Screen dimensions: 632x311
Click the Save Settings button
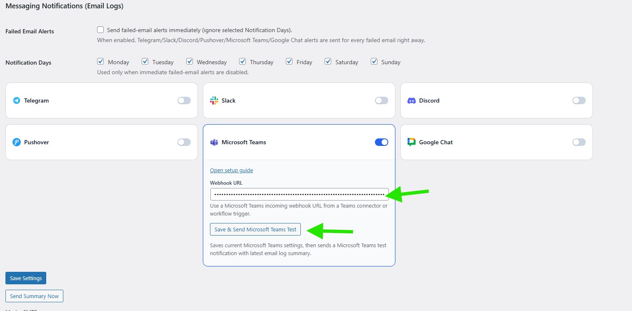pyautogui.click(x=26, y=278)
